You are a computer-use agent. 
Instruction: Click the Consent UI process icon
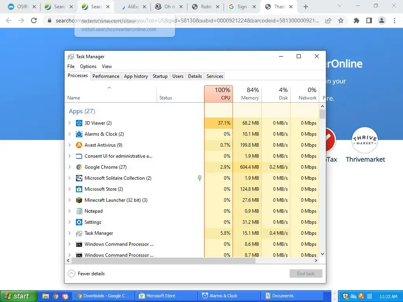[x=79, y=156]
